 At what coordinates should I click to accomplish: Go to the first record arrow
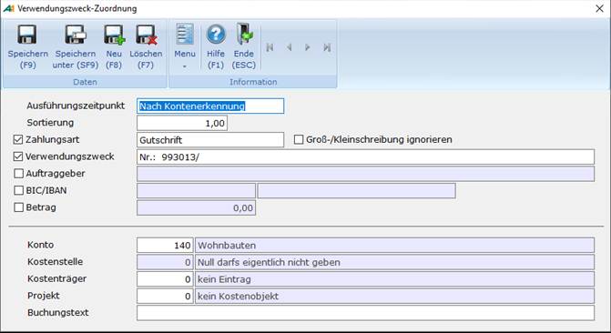pos(270,47)
